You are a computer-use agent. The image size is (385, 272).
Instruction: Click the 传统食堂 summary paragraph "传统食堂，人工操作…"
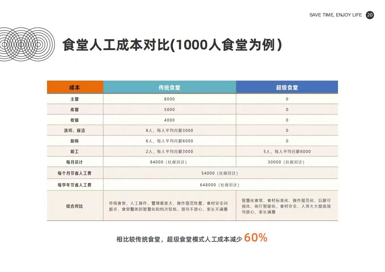pyautogui.click(x=168, y=206)
